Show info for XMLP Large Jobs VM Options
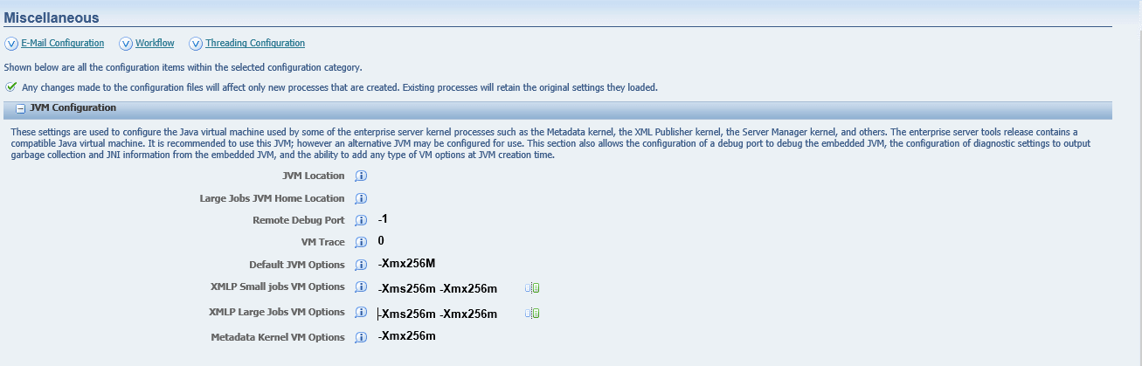Image resolution: width=1142 pixels, height=366 pixels. coord(361,313)
